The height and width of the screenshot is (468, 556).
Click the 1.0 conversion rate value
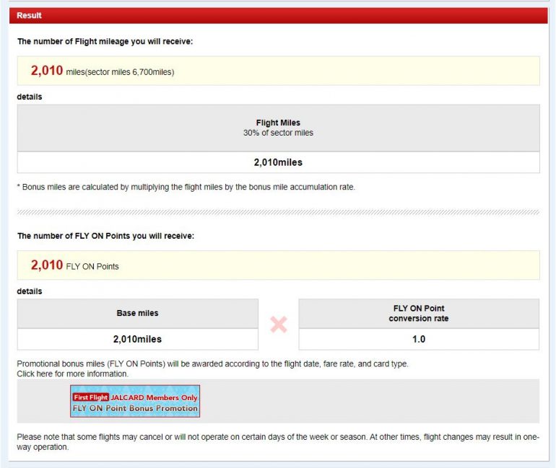coord(419,339)
